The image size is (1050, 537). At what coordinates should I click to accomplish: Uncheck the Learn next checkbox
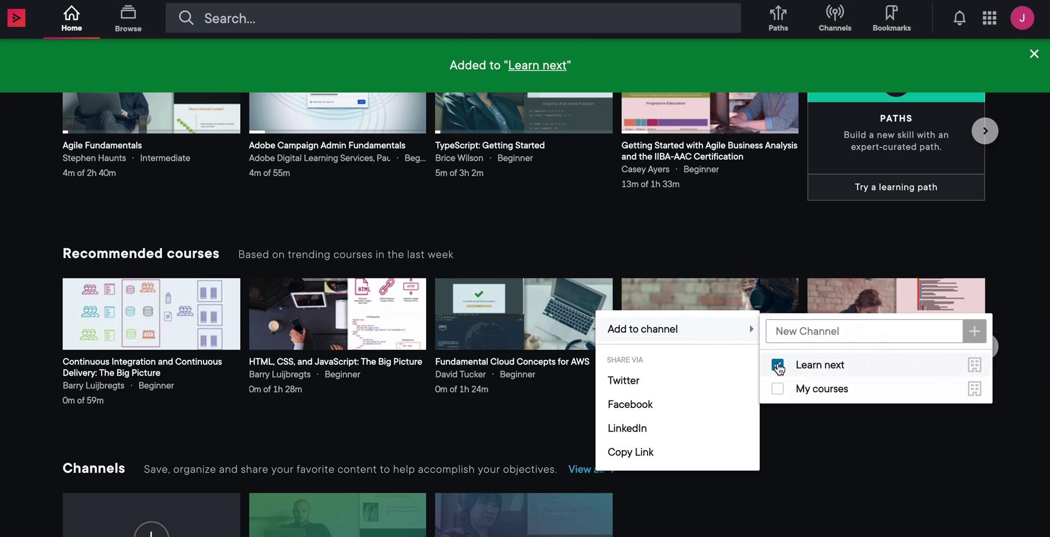click(x=777, y=365)
